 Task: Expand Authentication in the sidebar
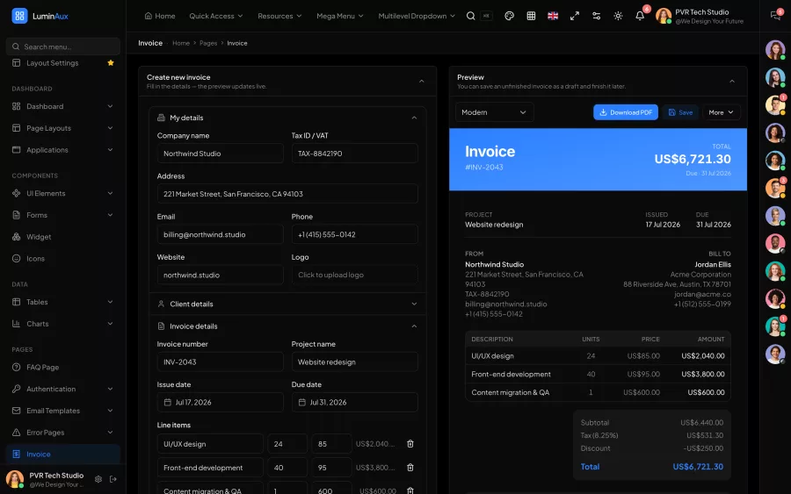point(62,389)
